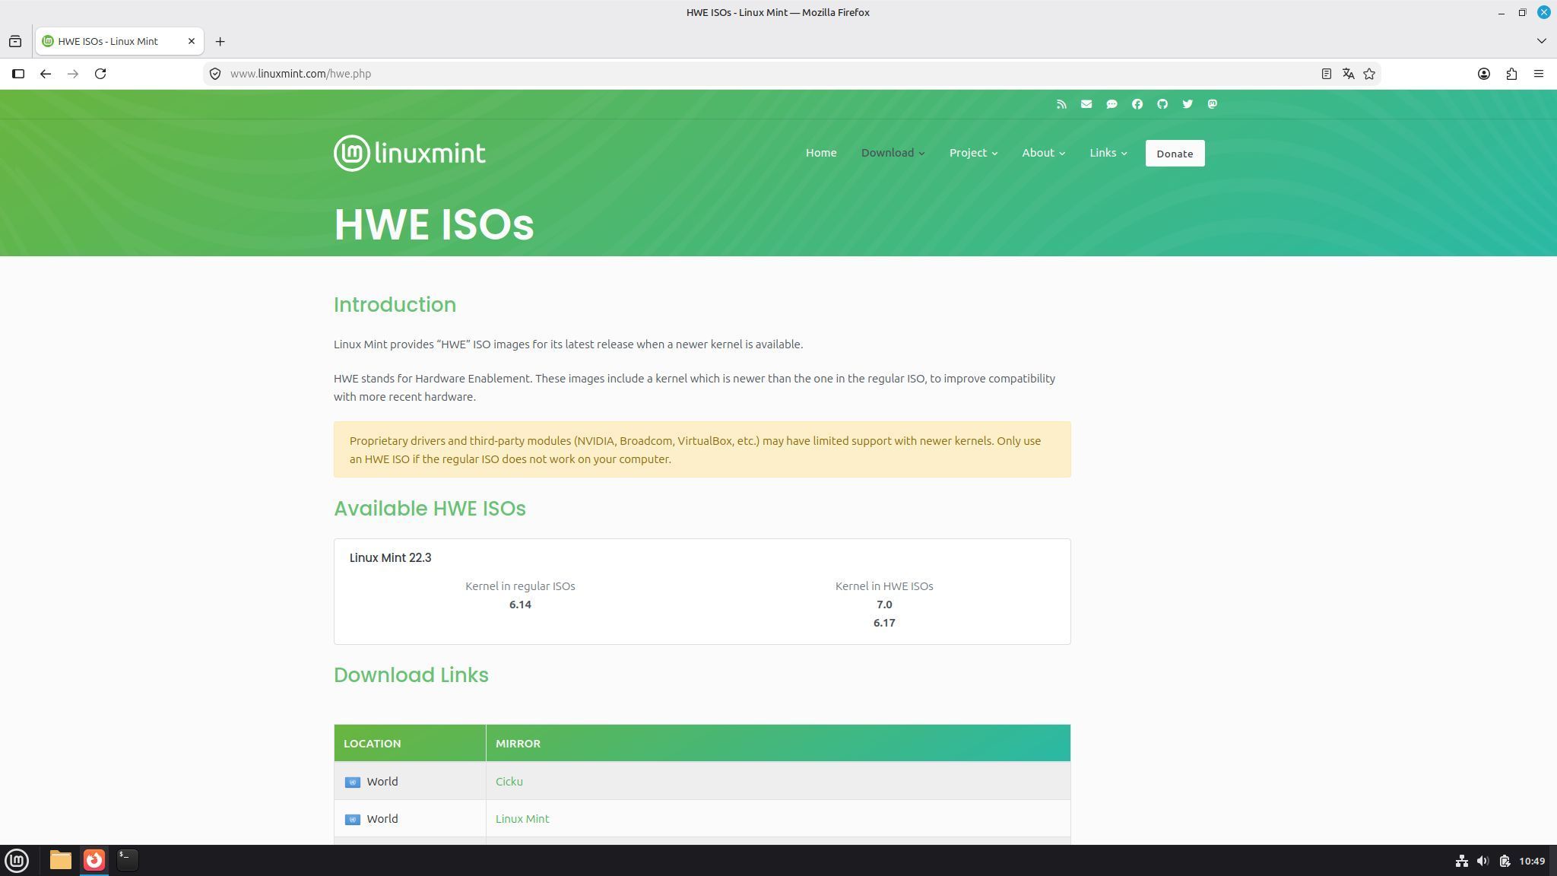The image size is (1557, 876).
Task: Open the RSS feed icon
Action: 1061,104
